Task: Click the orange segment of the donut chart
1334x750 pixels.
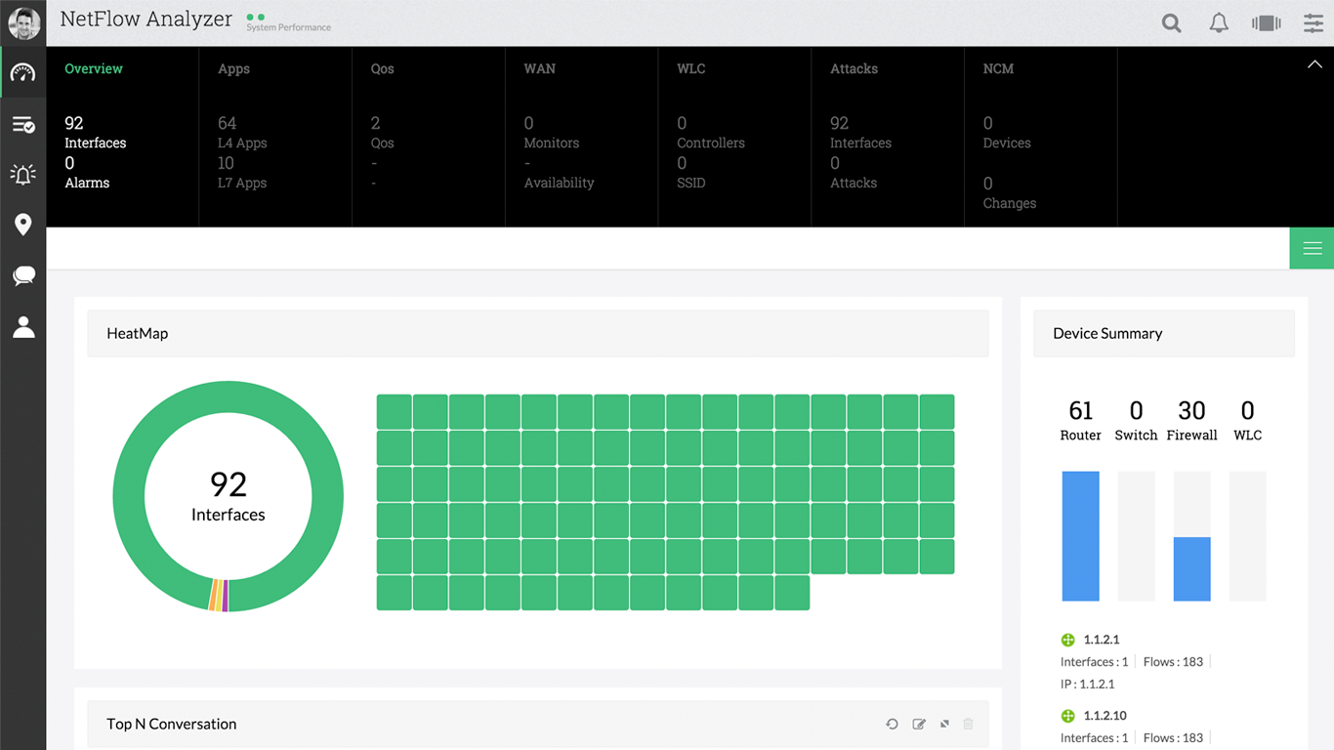Action: 213,595
